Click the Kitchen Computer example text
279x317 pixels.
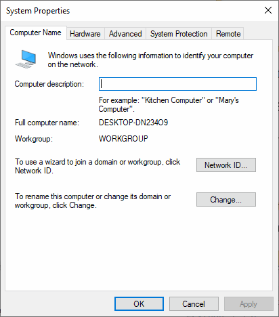pyautogui.click(x=173, y=100)
